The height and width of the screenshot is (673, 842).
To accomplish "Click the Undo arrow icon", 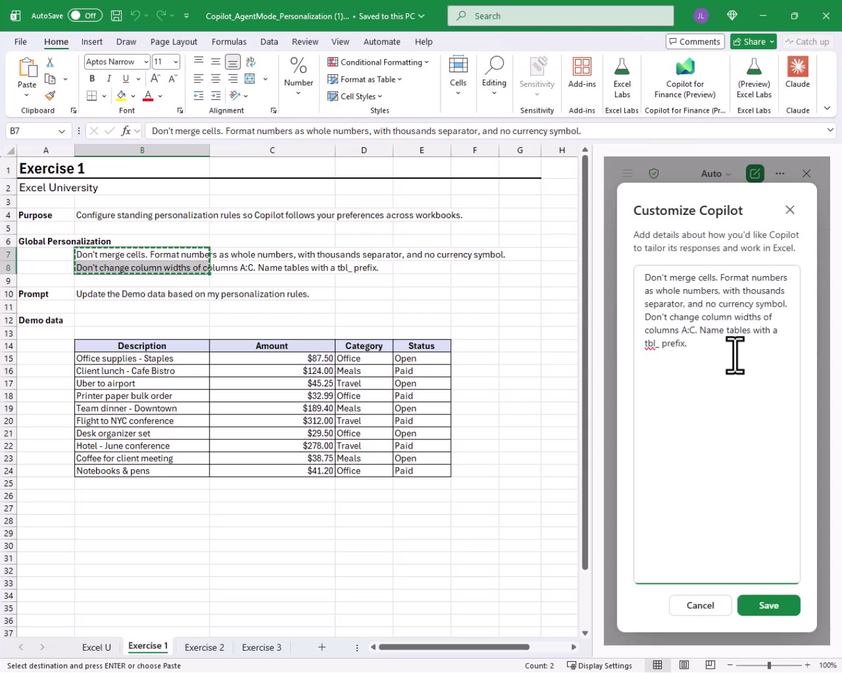I will coord(135,16).
